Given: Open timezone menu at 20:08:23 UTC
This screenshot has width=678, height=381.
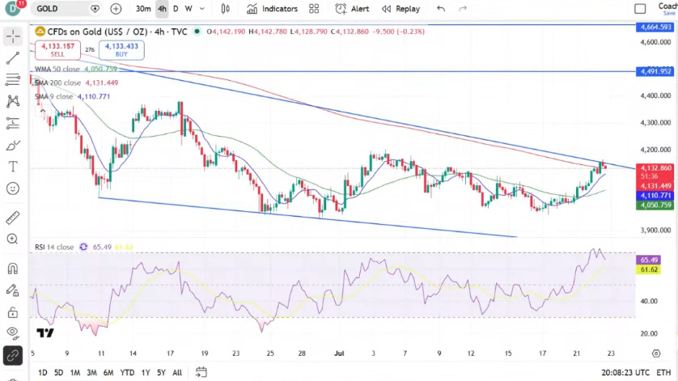Looking at the screenshot, I should click(x=625, y=372).
